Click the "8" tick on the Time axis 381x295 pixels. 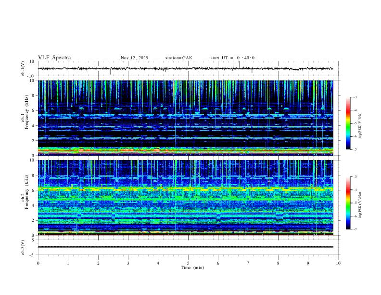coord(278,263)
